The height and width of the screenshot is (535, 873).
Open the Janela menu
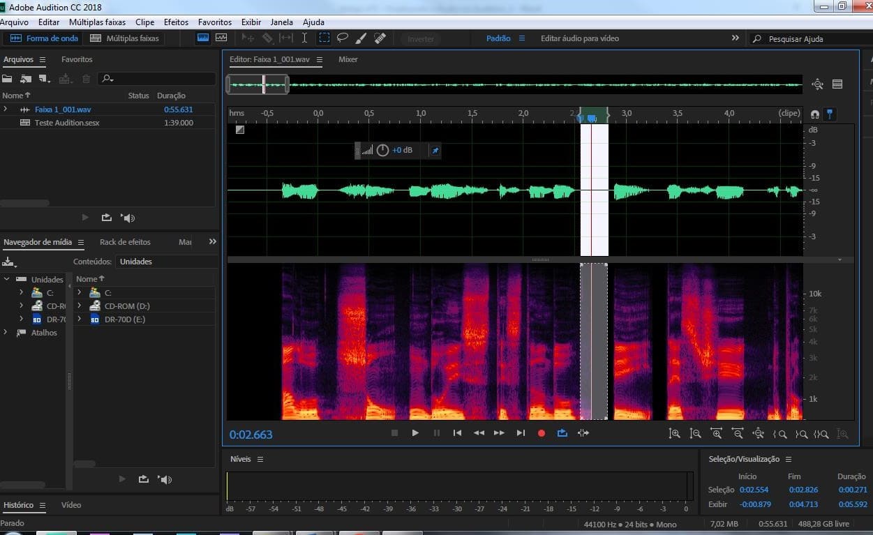[282, 22]
